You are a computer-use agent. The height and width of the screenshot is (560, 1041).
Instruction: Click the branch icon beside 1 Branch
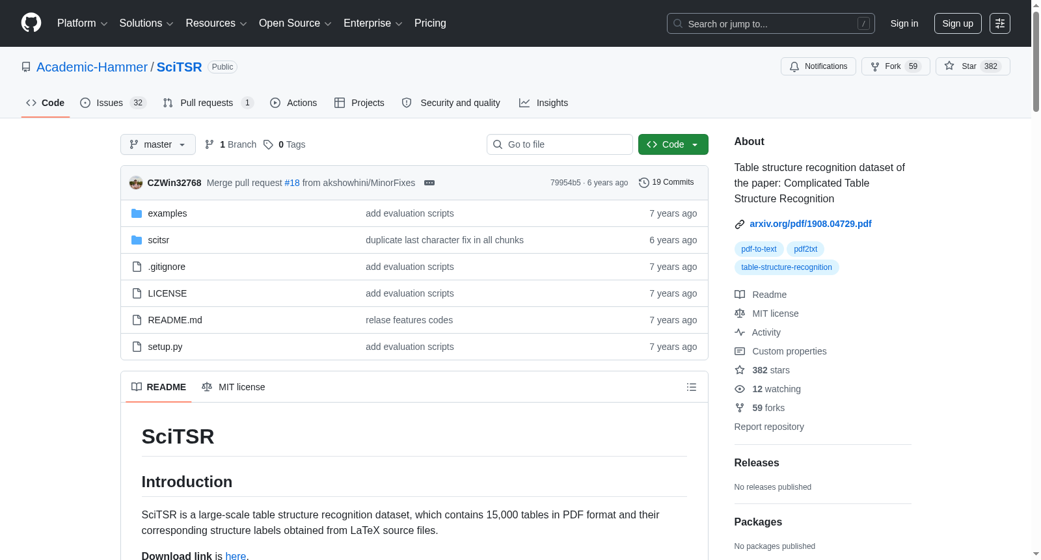point(210,144)
